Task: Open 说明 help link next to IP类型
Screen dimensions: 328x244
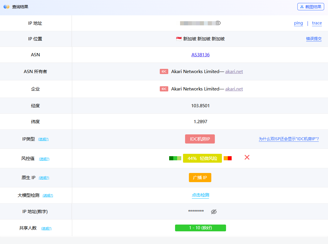Action: pos(43,139)
